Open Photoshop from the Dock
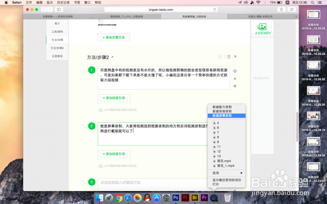327x204 pixels. coord(175,197)
